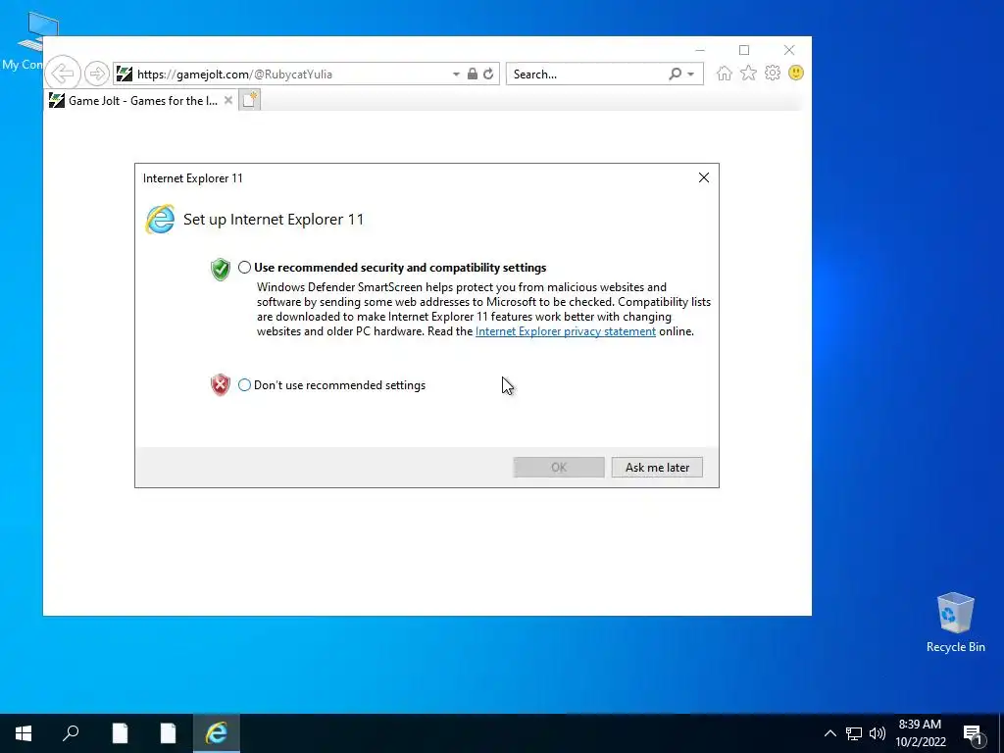The height and width of the screenshot is (753, 1004).
Task: Click the OK button in setup dialog
Action: point(559,468)
